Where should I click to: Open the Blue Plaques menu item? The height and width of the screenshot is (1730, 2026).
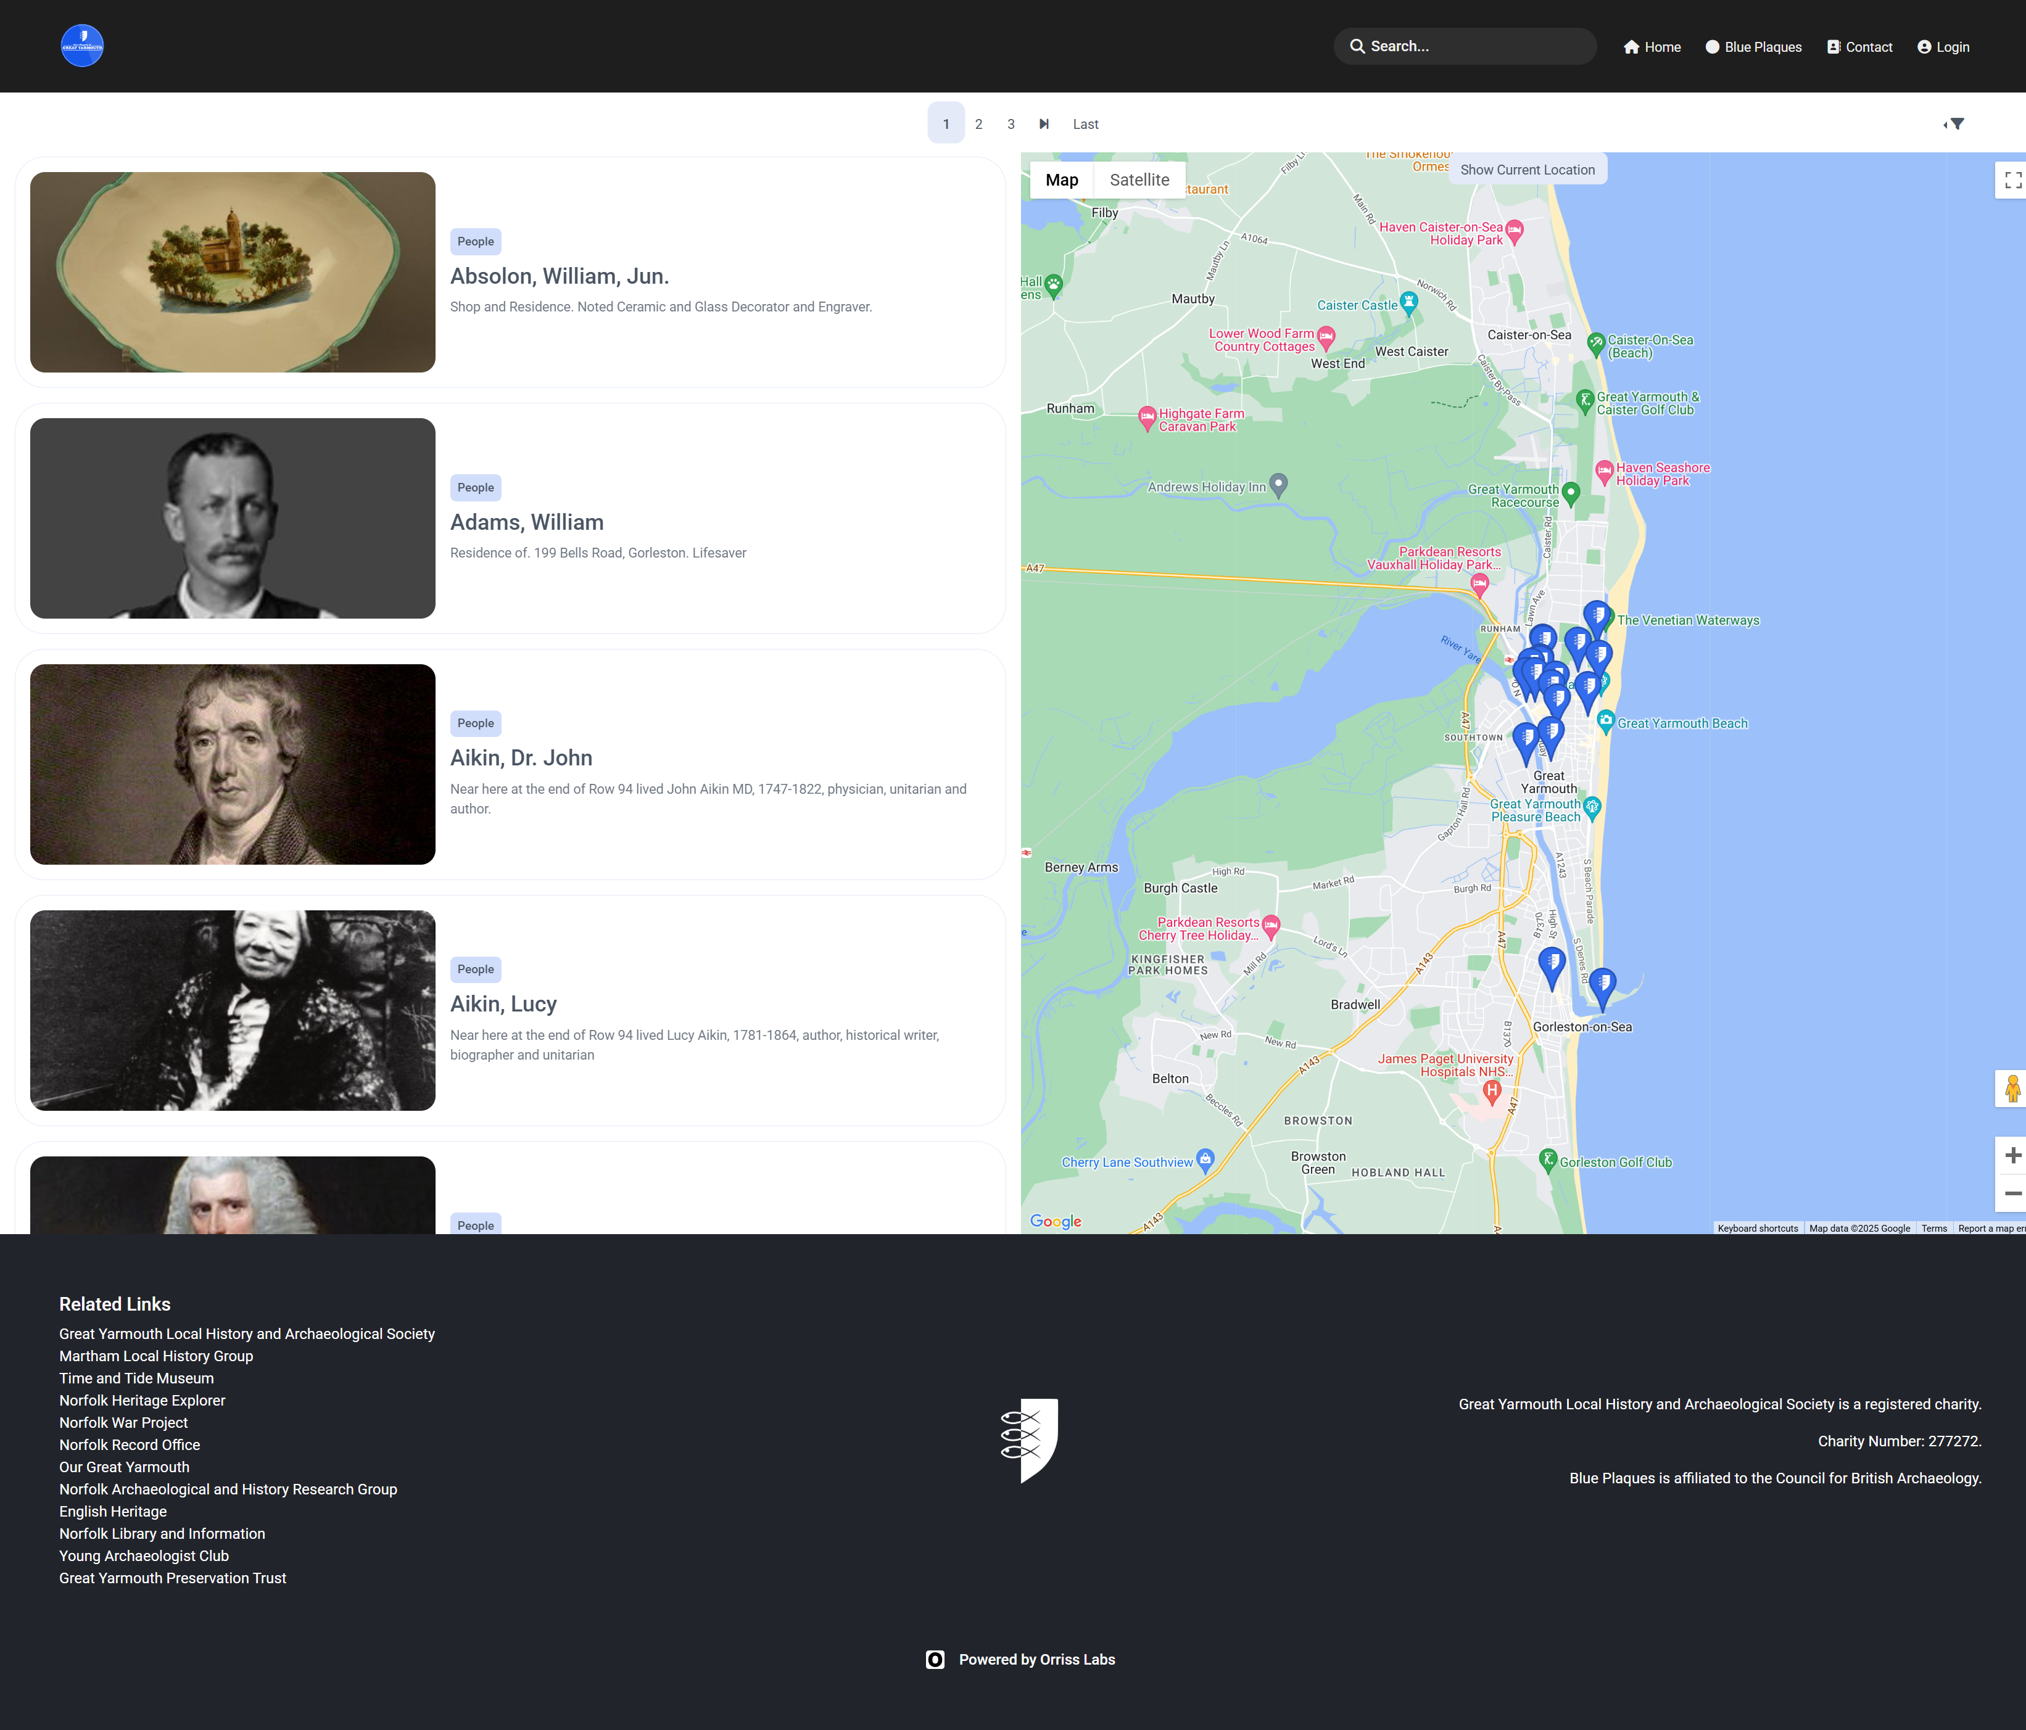(1753, 47)
